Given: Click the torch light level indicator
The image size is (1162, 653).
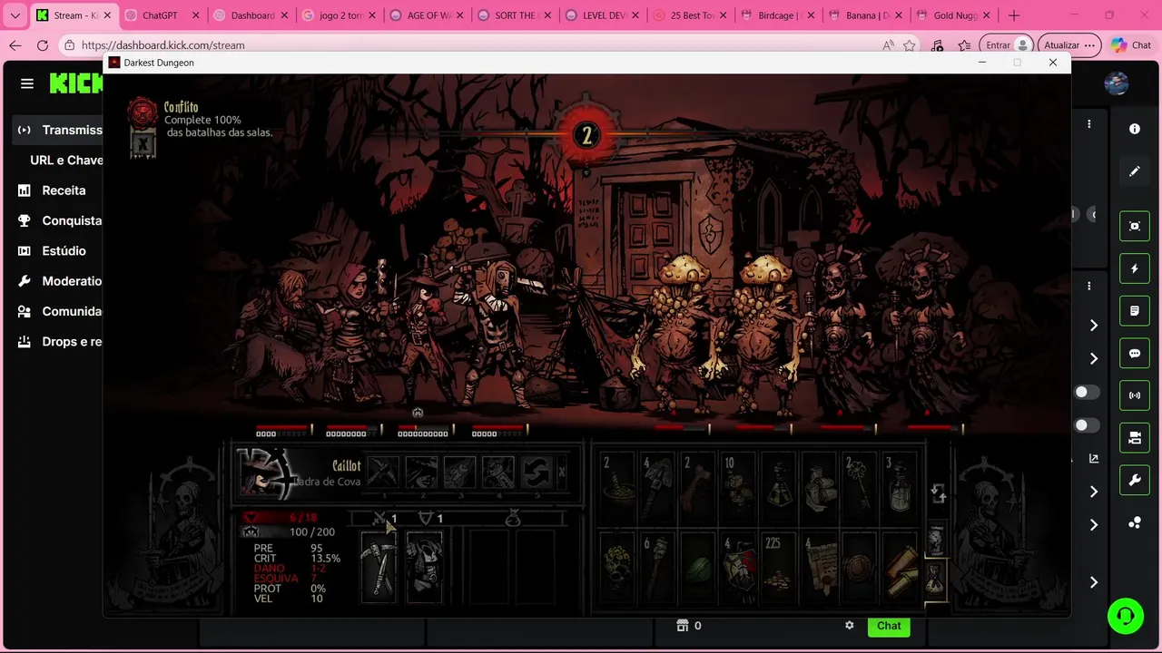Looking at the screenshot, I should [586, 136].
